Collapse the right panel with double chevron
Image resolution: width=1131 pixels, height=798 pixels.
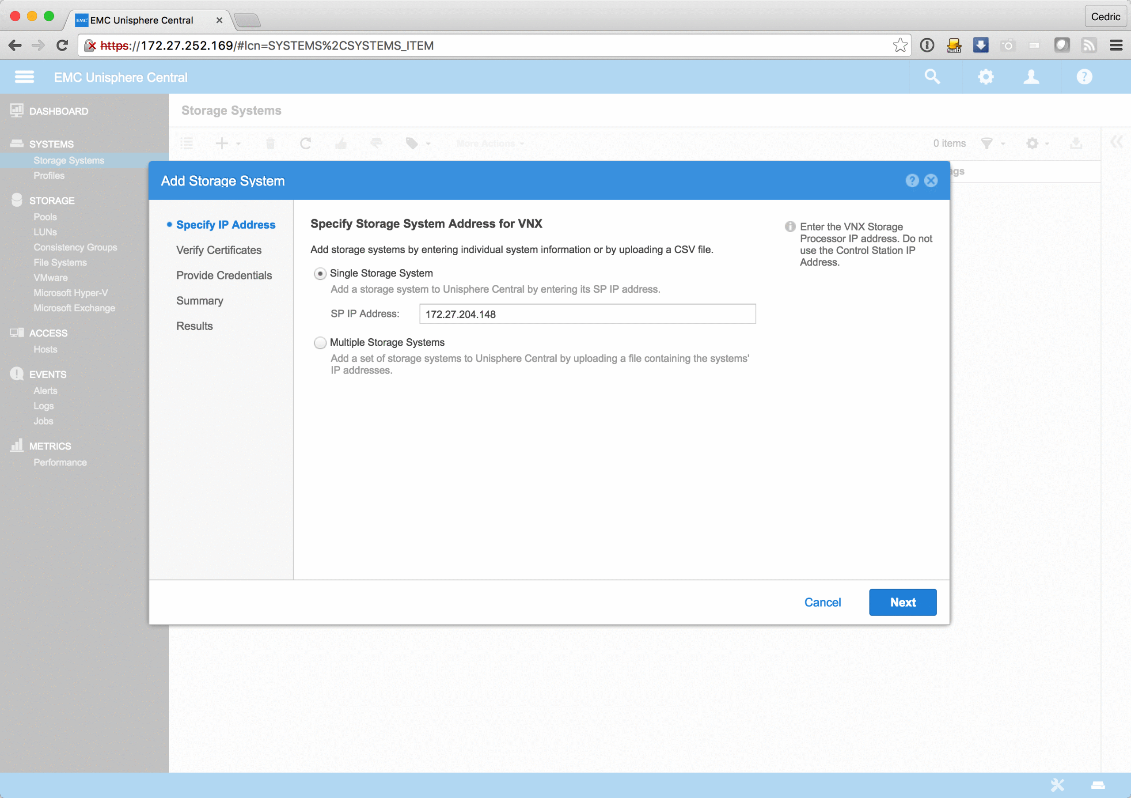point(1116,142)
